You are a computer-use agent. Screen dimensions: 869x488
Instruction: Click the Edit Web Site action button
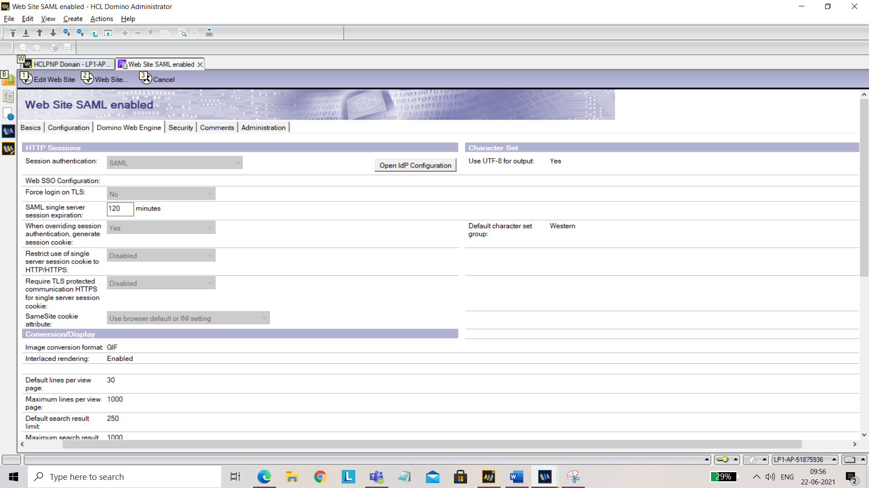(x=48, y=79)
